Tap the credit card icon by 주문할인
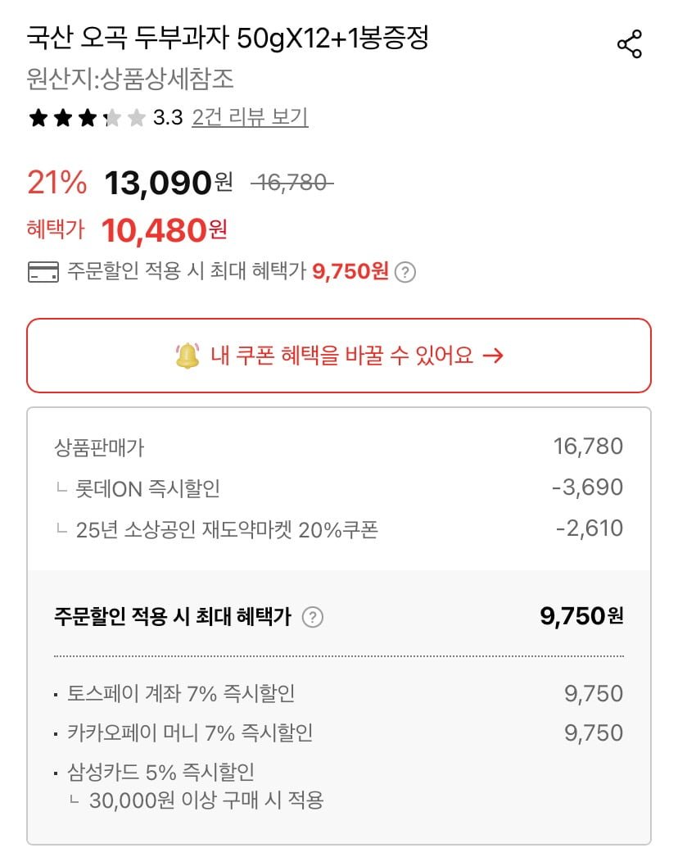678x857 pixels. coord(43,272)
